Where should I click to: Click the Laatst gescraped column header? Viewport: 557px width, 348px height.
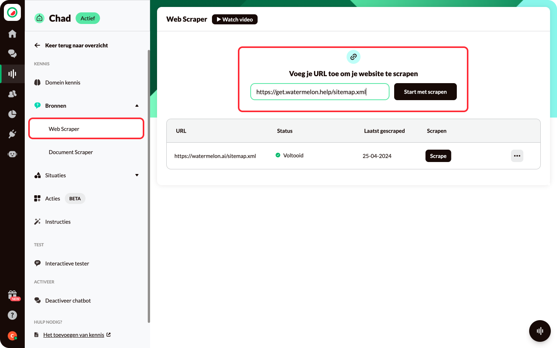pyautogui.click(x=384, y=131)
